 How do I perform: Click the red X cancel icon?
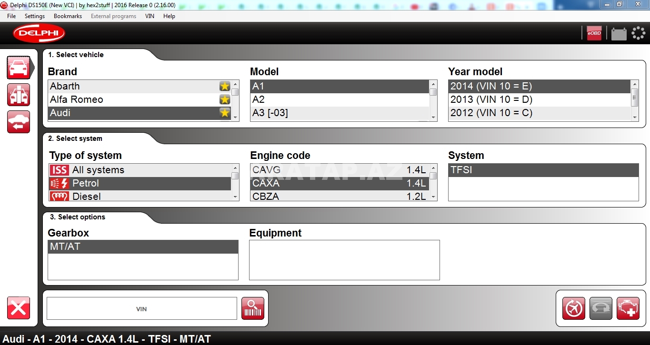pos(19,308)
